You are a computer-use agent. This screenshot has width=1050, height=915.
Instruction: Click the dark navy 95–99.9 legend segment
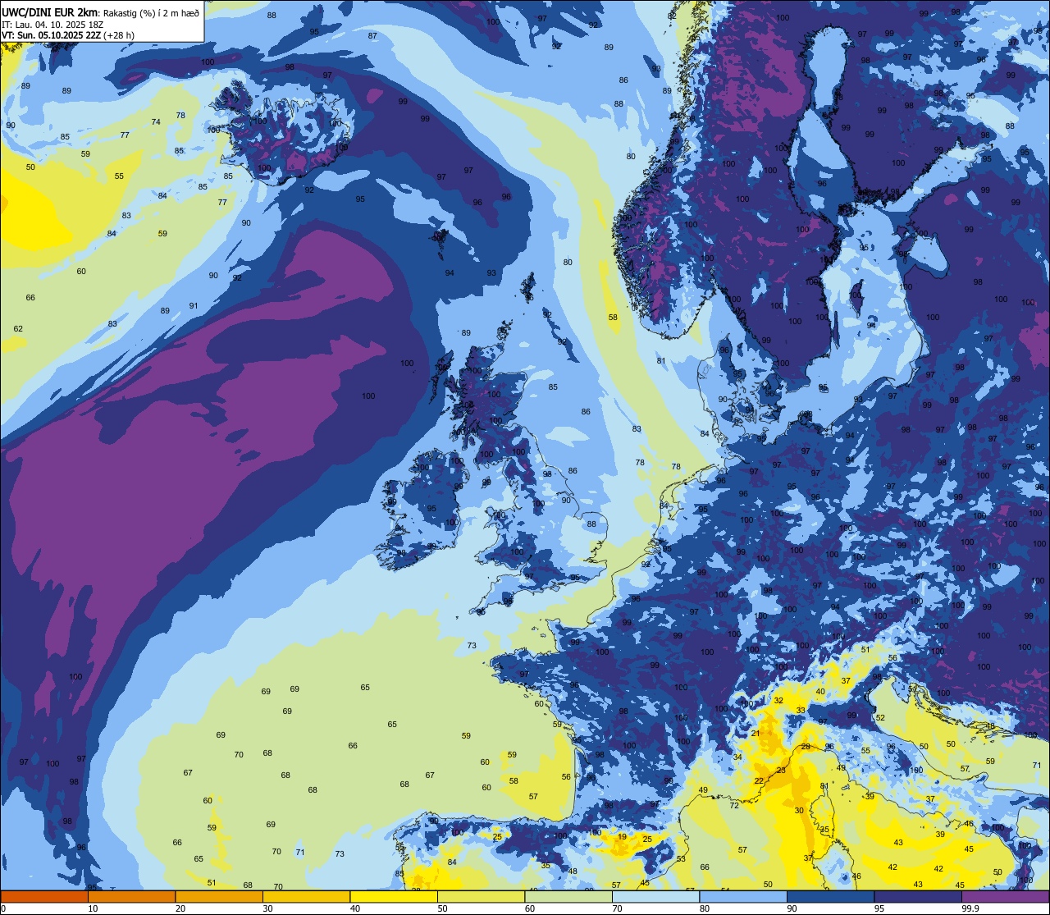(918, 896)
